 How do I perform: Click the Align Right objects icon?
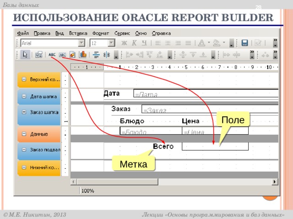(x=139, y=55)
